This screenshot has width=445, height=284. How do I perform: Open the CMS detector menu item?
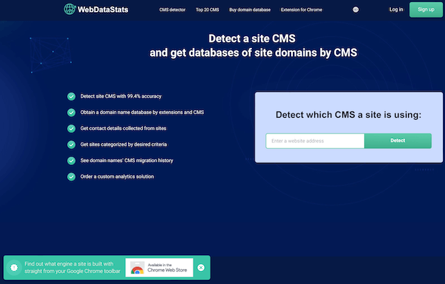point(173,10)
